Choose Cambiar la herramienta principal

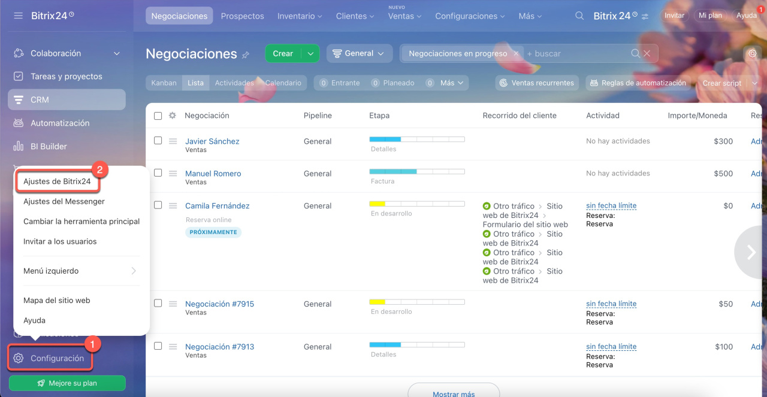[x=81, y=222]
